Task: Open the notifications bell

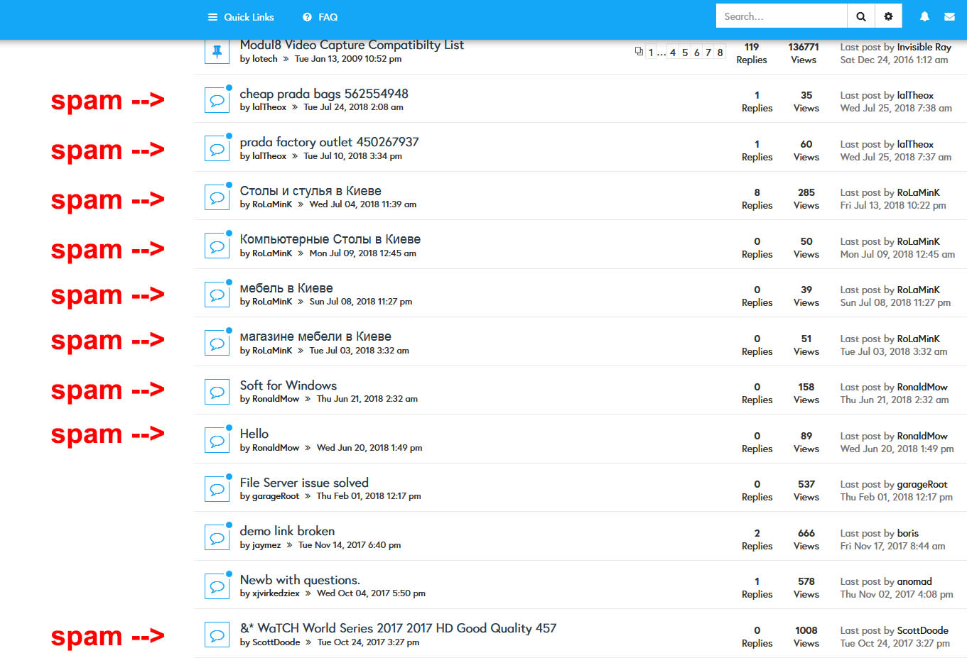Action: 924,16
